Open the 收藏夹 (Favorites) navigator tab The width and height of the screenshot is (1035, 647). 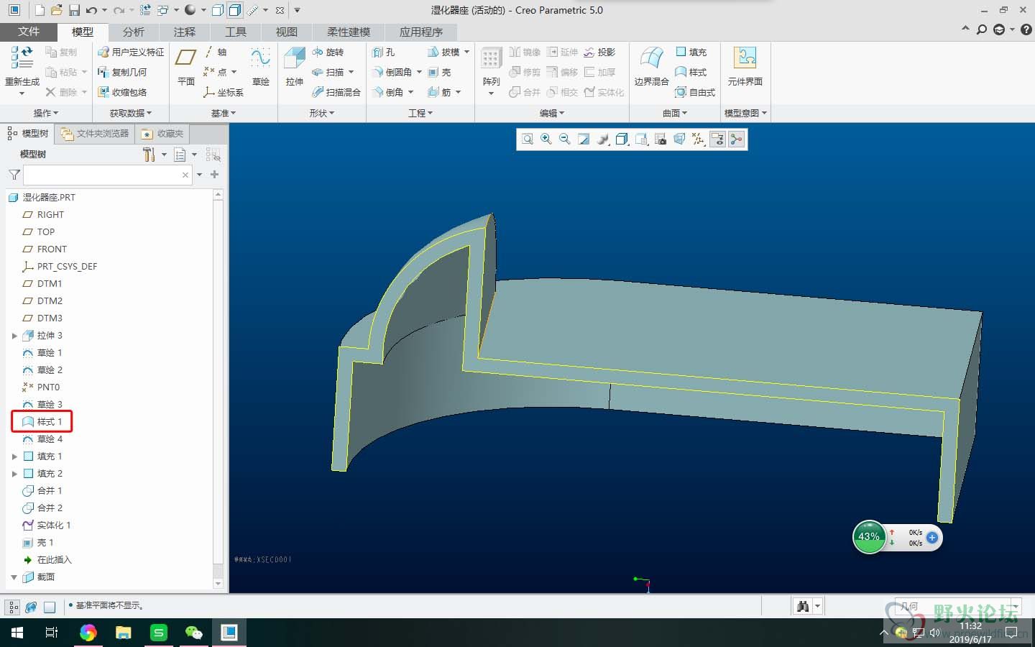163,133
